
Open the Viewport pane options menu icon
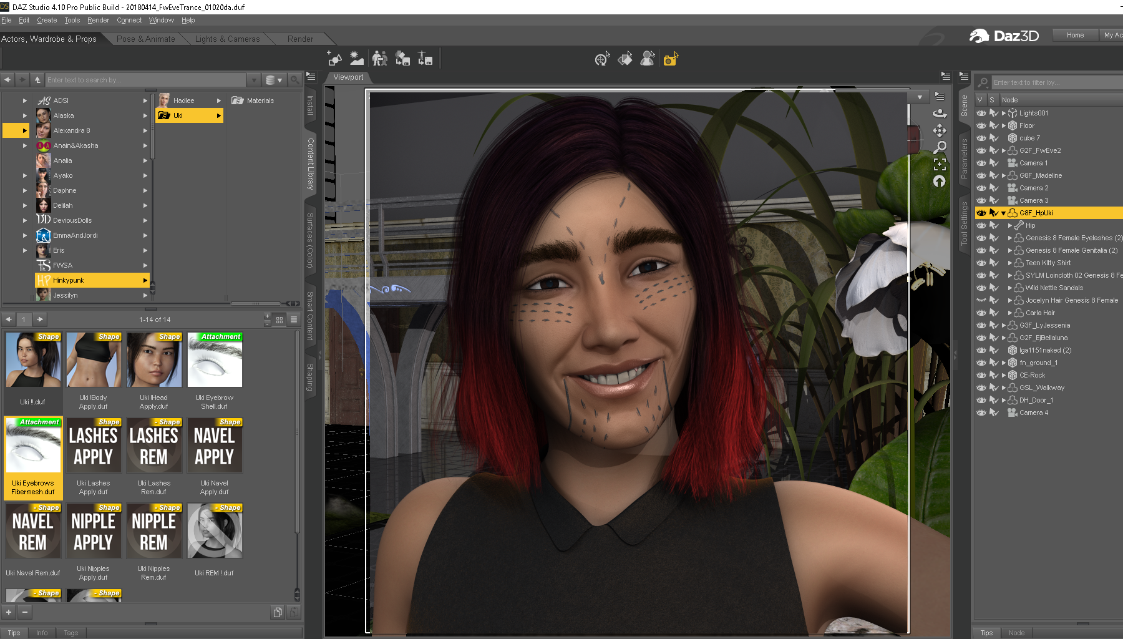(x=946, y=77)
